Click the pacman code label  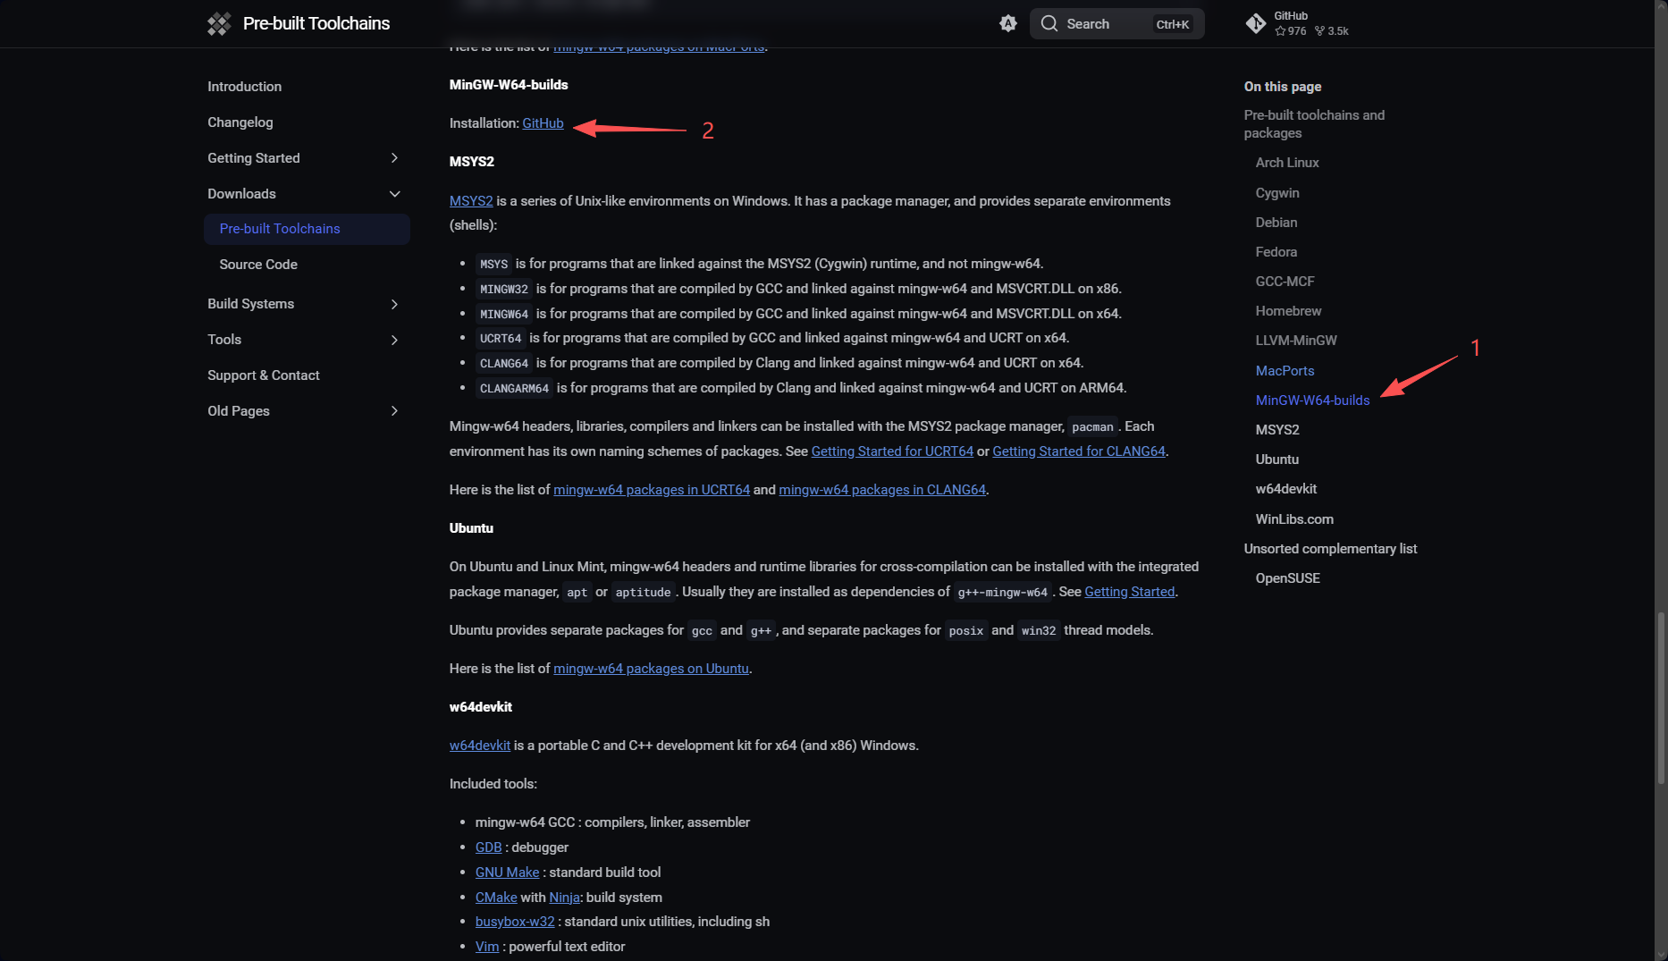pyautogui.click(x=1092, y=427)
